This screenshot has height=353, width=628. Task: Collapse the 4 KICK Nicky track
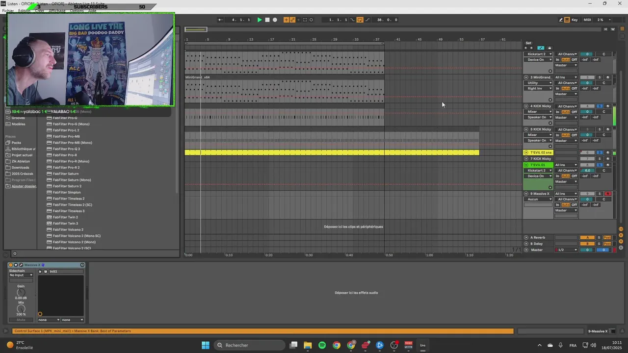(x=526, y=106)
